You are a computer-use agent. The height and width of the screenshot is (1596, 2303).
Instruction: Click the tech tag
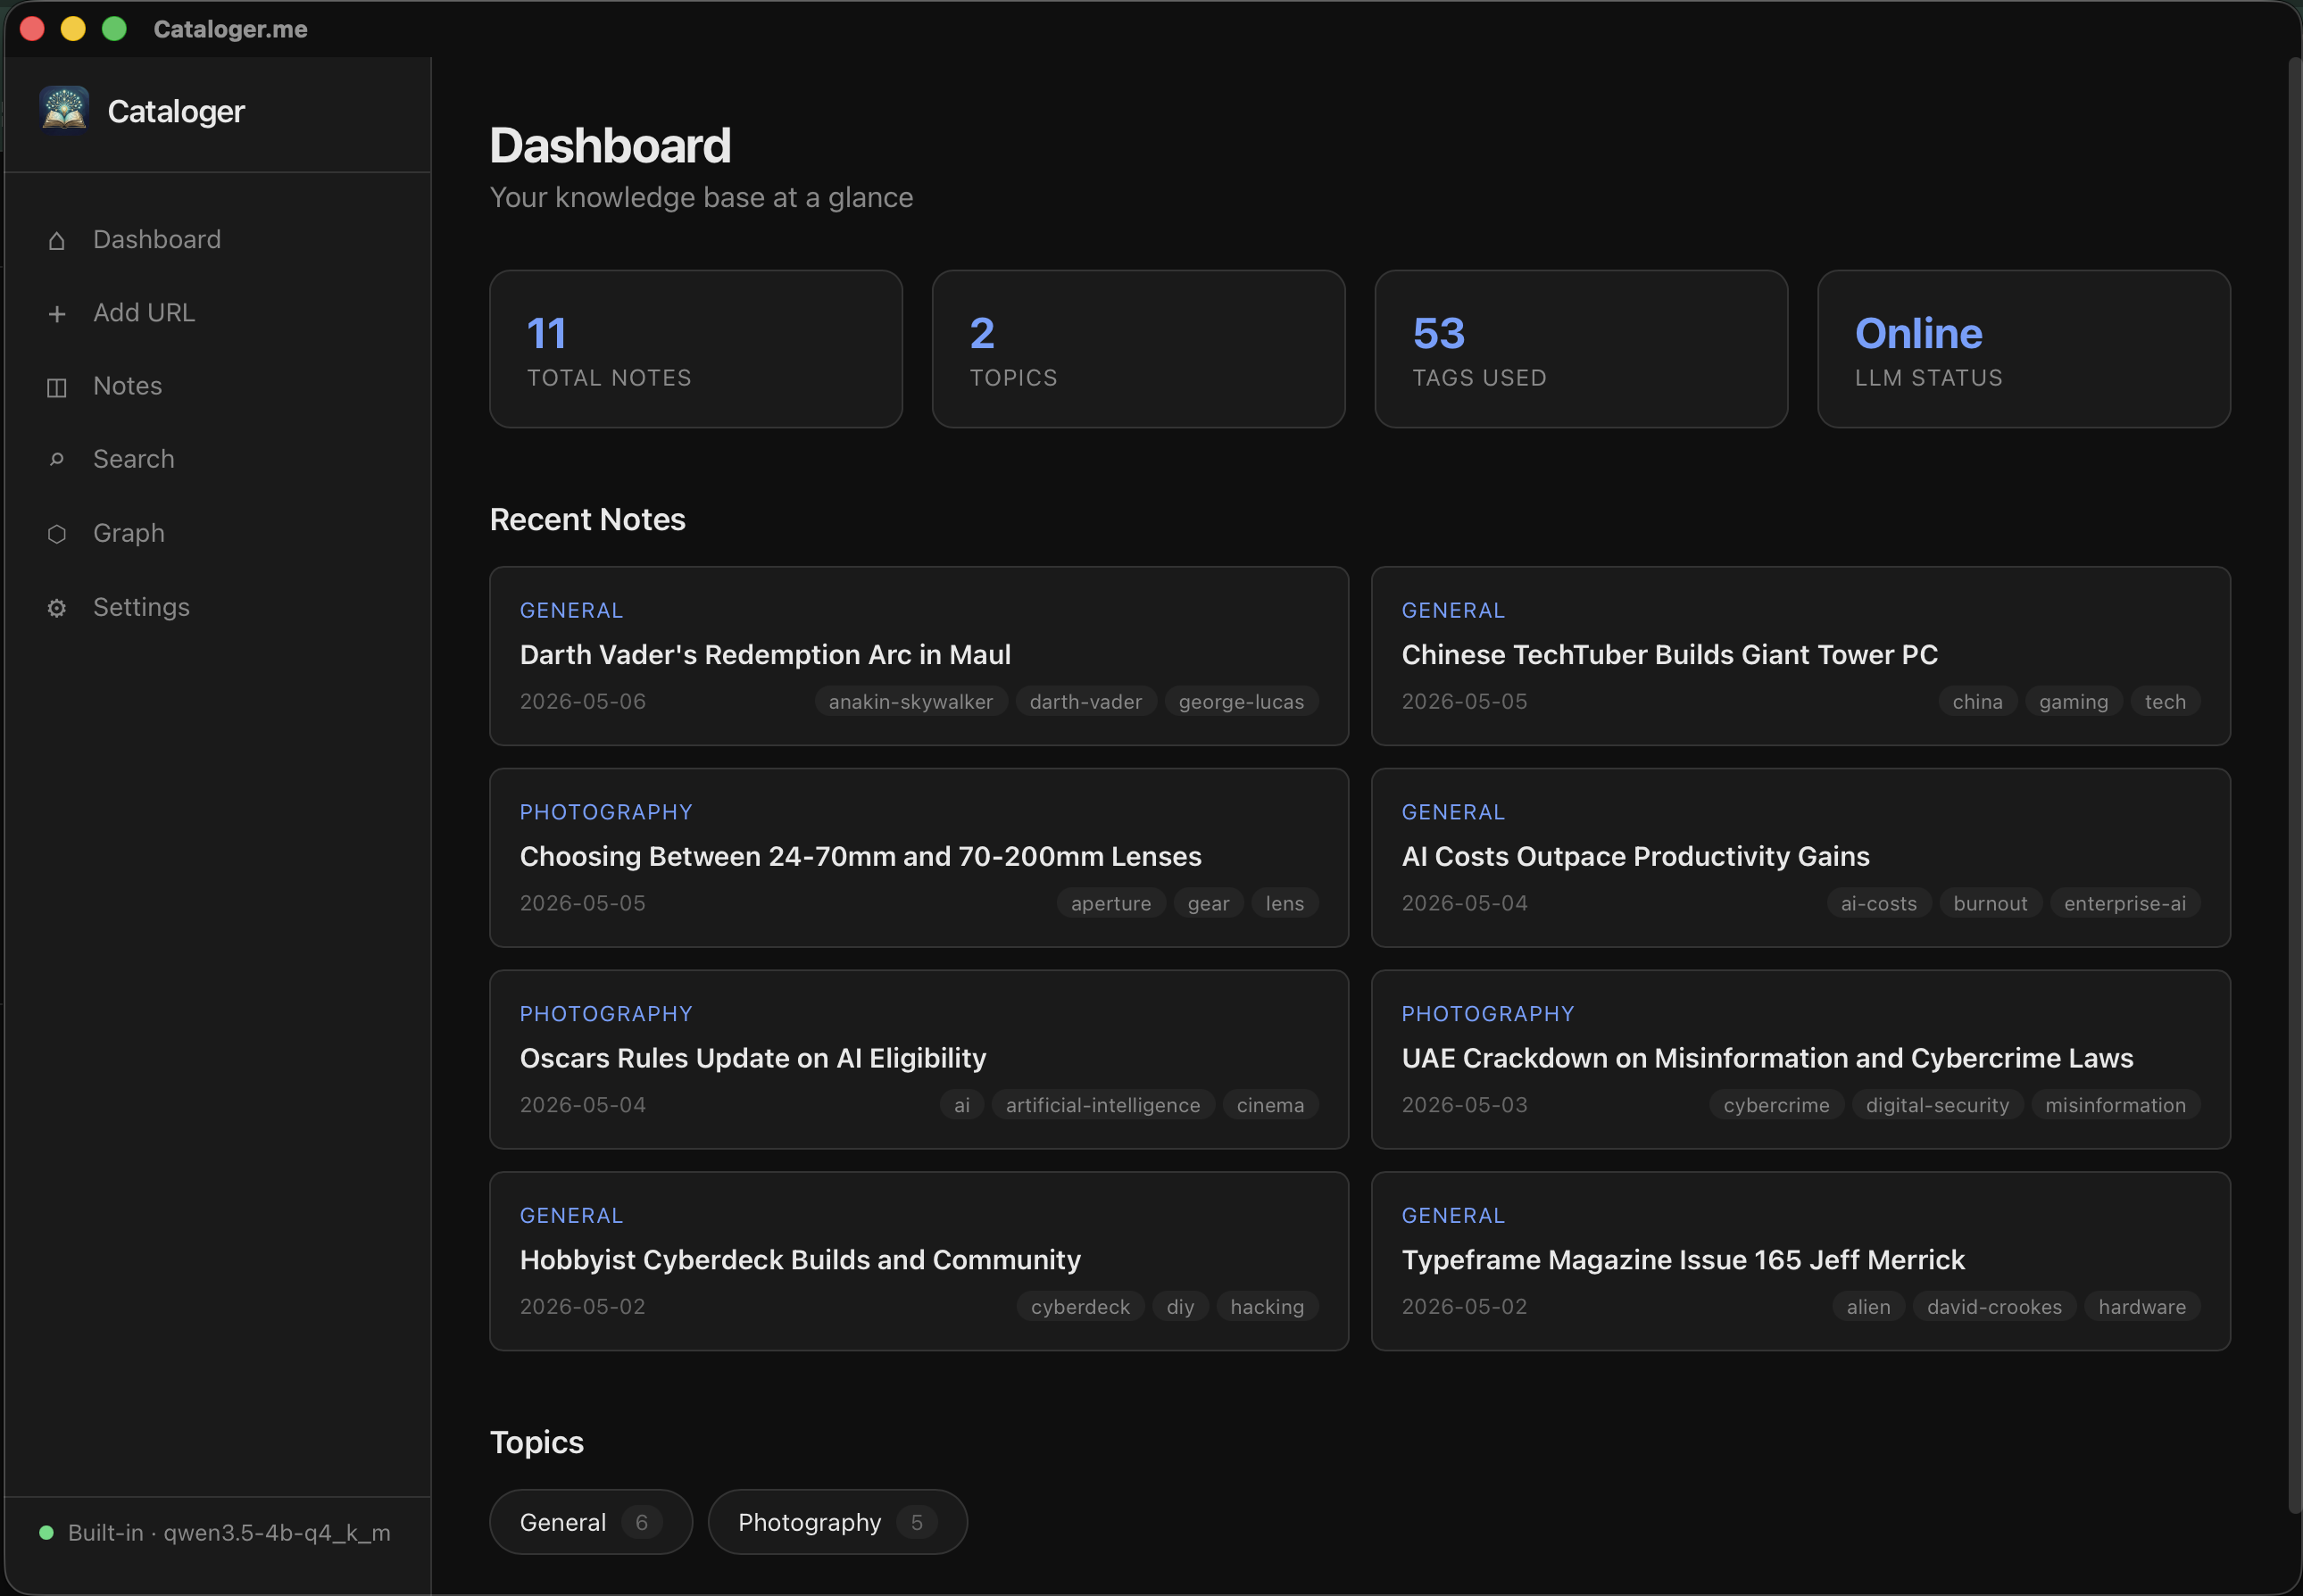click(2165, 702)
